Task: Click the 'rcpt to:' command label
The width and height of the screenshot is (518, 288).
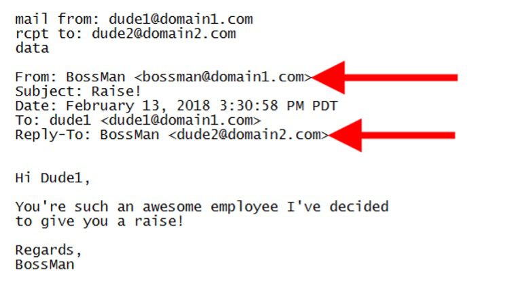Action: tap(49, 34)
